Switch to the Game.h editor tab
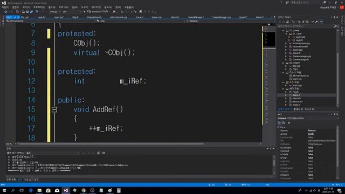 pos(260,17)
